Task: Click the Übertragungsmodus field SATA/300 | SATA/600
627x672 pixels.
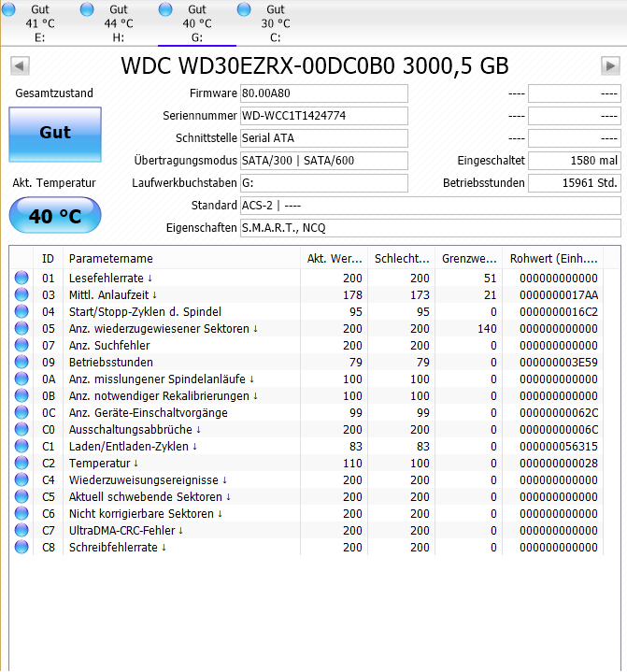Action: point(324,161)
